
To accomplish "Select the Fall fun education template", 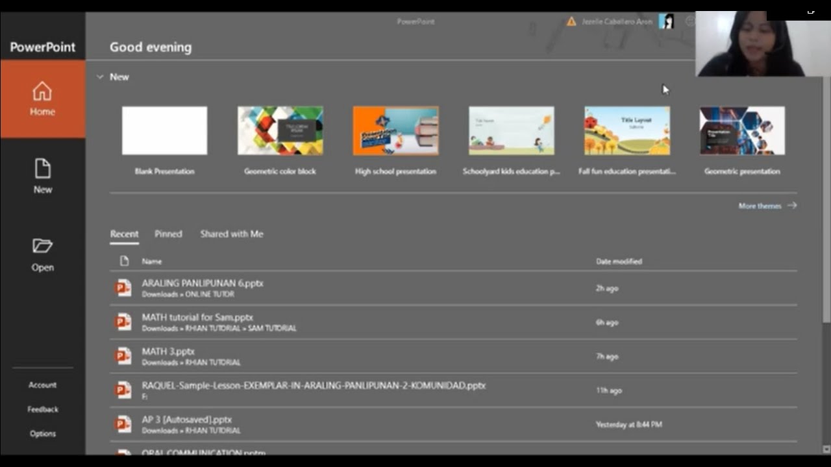I will coord(627,130).
